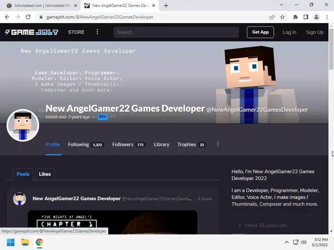Viewport: 334px width, 250px height.
Task: Click the Game Jolt logo
Action: pos(32,32)
